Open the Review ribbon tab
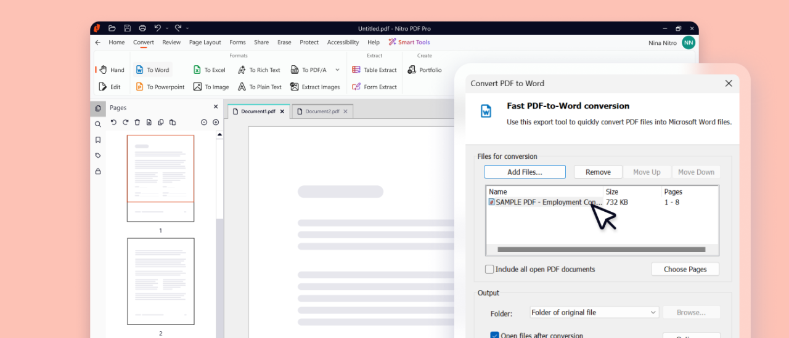This screenshot has width=789, height=338. (x=171, y=42)
